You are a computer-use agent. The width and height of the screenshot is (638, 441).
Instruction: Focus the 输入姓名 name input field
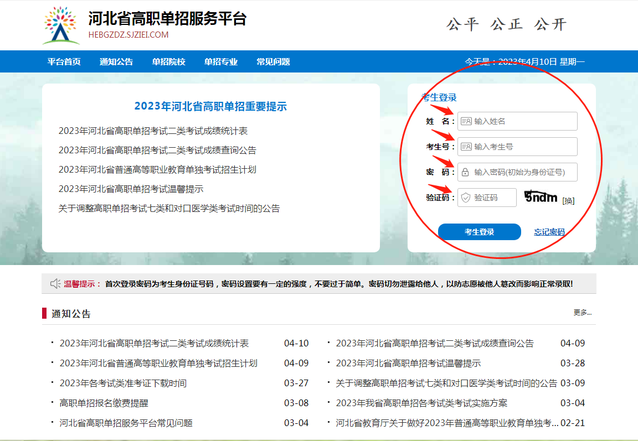[x=517, y=121]
